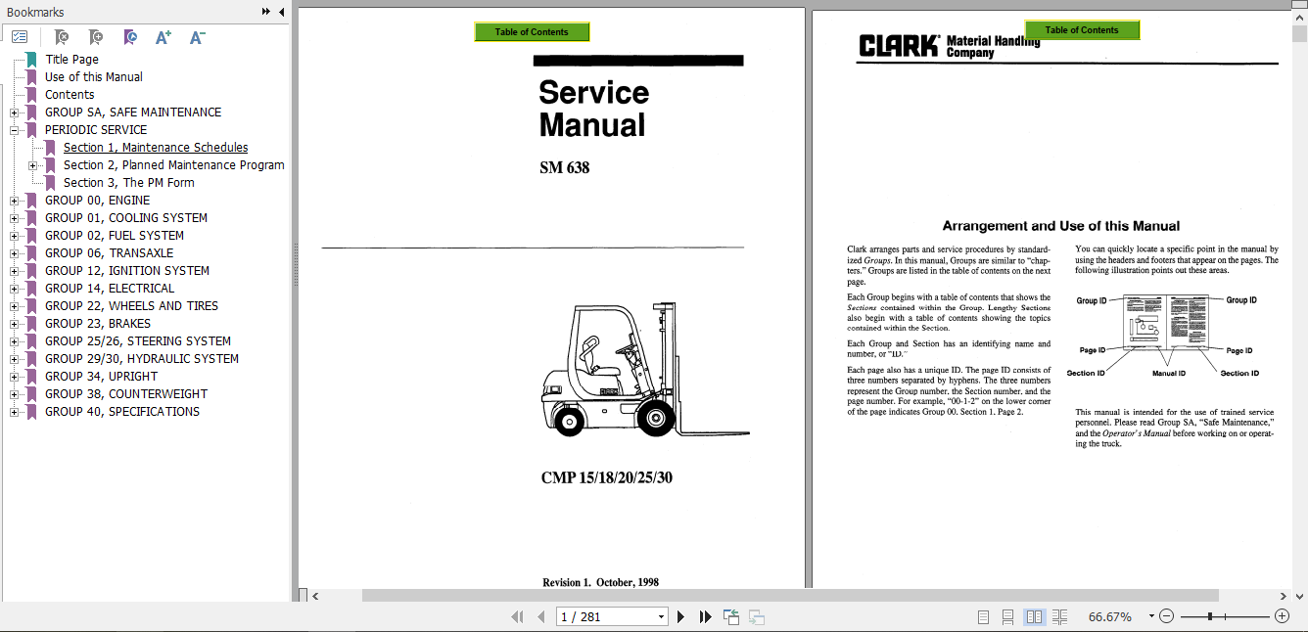Viewport: 1308px width, 632px height.
Task: Open GROUP 14, ELECTRICAL bookmark
Action: point(110,289)
